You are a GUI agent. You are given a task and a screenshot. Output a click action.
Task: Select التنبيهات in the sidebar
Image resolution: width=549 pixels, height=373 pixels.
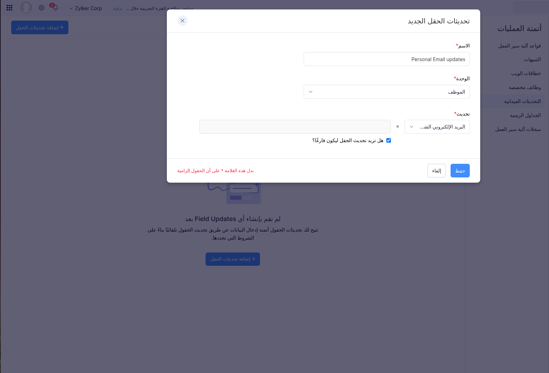(532, 60)
